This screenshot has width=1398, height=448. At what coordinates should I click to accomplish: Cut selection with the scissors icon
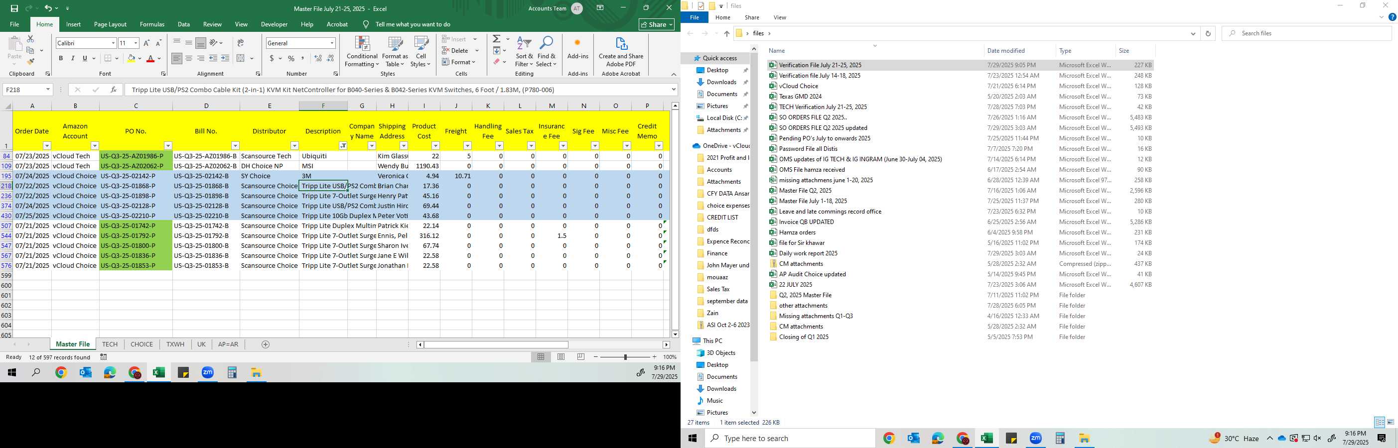[30, 39]
